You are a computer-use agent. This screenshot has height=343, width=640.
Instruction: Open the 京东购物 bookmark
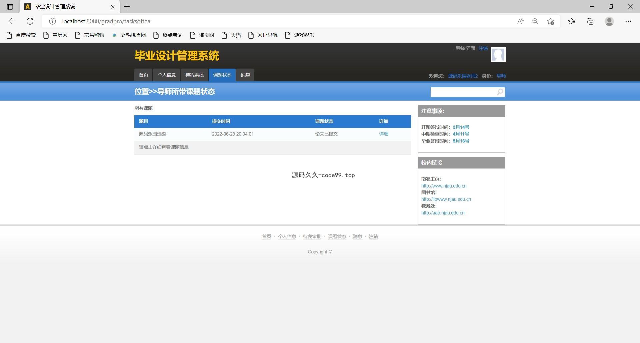coord(90,35)
